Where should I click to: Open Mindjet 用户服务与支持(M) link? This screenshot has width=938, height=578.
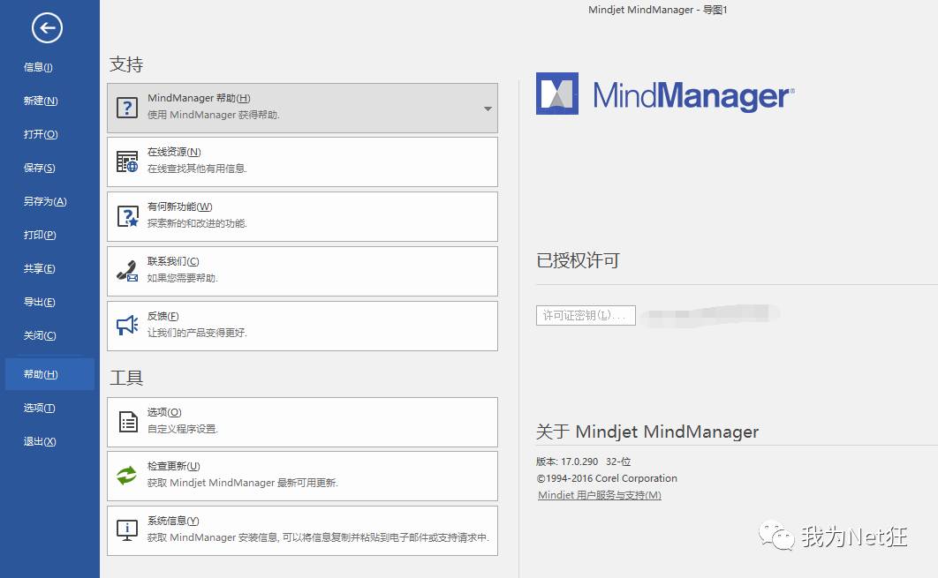(600, 495)
